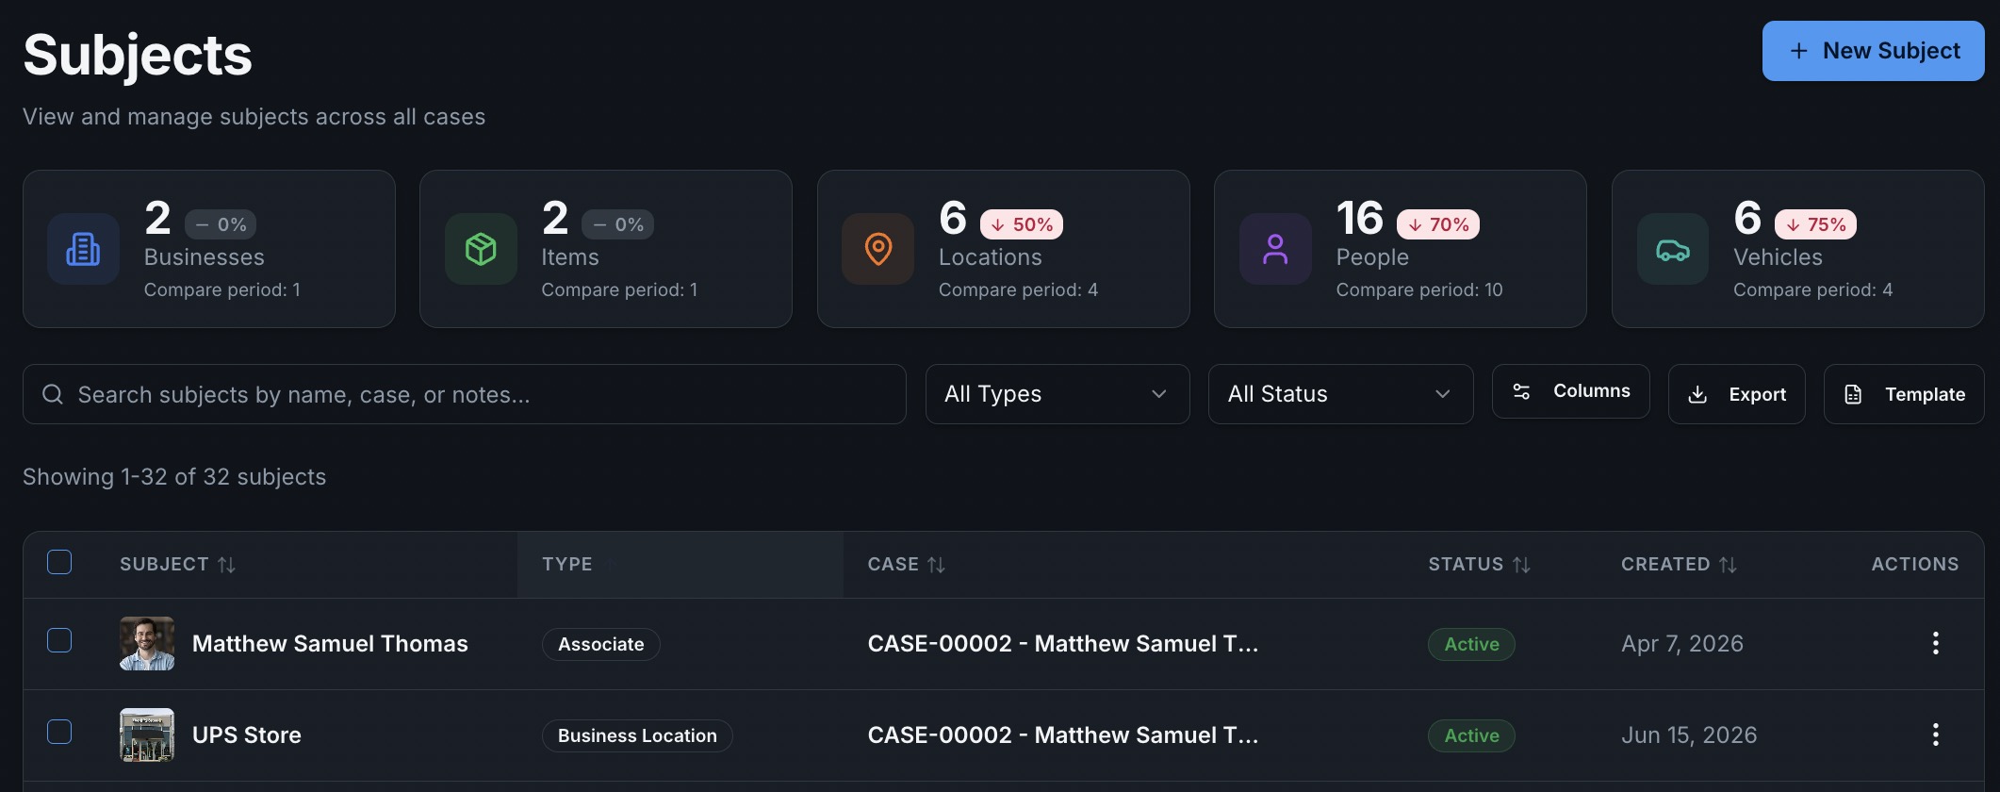Open Matthew Samuel Thomas photo thumbnail
The image size is (2000, 792).
pyautogui.click(x=147, y=643)
